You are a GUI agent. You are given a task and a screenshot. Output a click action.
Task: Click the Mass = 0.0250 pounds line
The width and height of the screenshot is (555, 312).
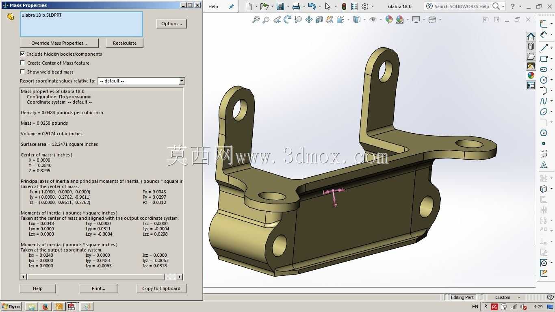coord(44,123)
